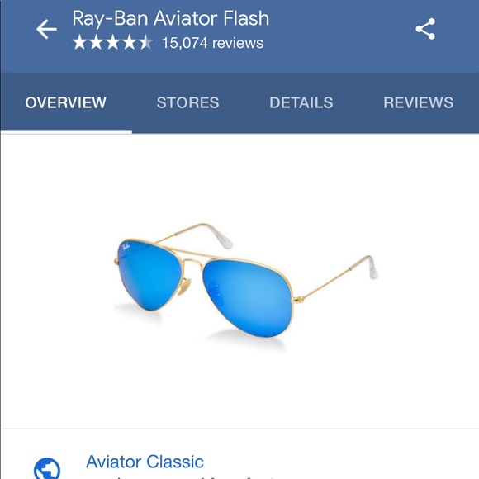This screenshot has width=479, height=479.
Task: Tap the first star in the rating
Action: pyautogui.click(x=80, y=42)
